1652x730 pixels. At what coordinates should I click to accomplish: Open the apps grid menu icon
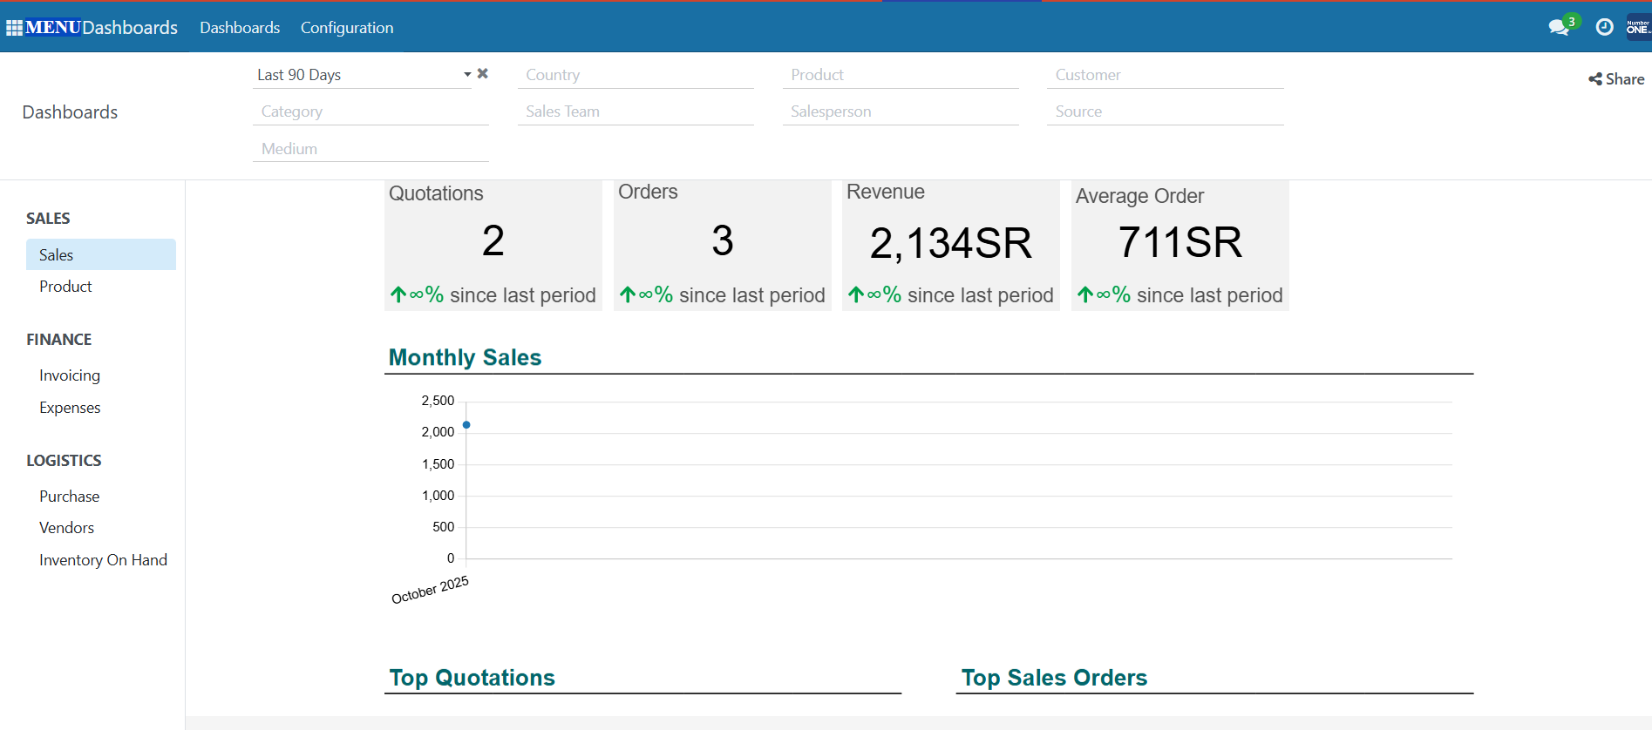pyautogui.click(x=14, y=28)
